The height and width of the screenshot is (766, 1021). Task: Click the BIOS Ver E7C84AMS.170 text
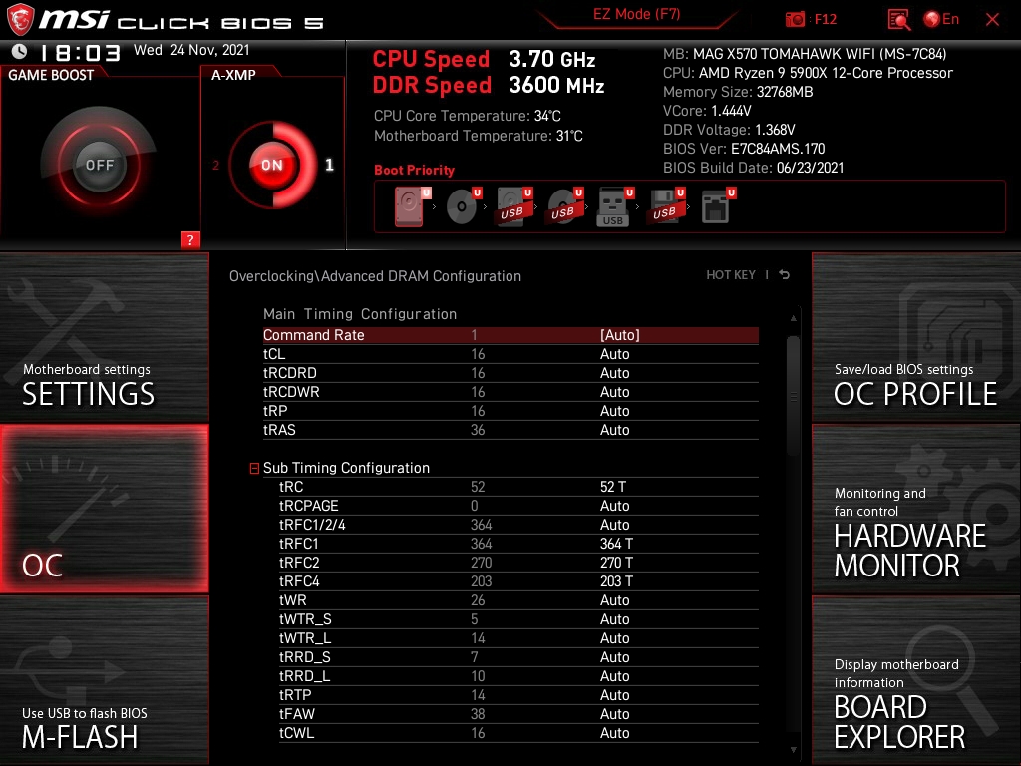pos(744,149)
